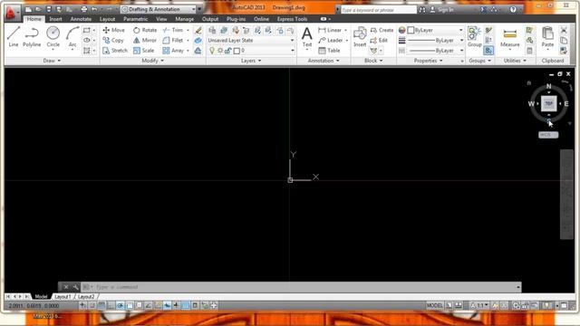Open the Annotate ribbon tab
The width and height of the screenshot is (580, 326).
pyautogui.click(x=81, y=19)
